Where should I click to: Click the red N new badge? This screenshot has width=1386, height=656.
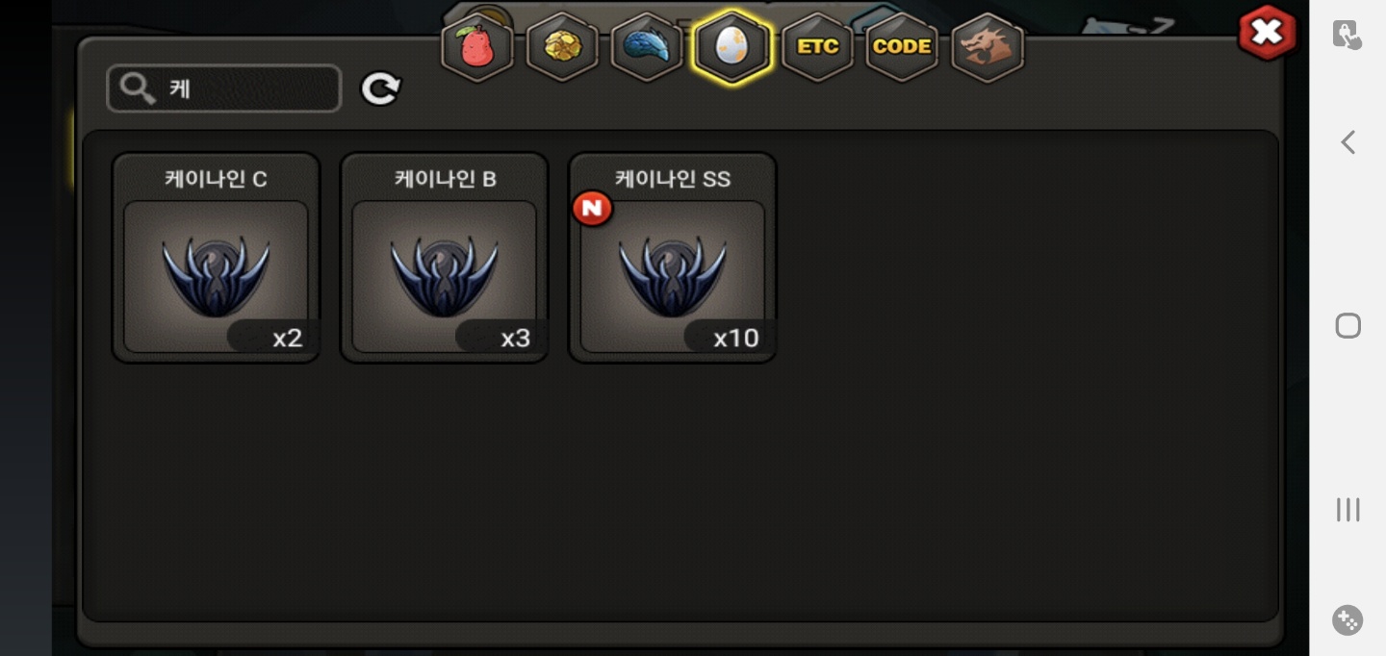[592, 209]
